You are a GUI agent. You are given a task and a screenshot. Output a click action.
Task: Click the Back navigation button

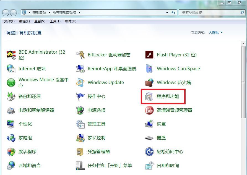6,13
